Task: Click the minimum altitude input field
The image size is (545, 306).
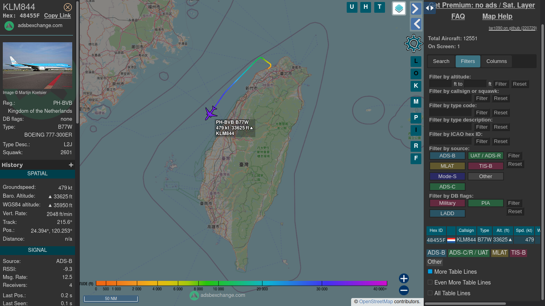Action: click(x=441, y=84)
